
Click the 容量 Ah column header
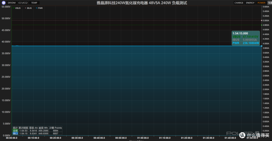pyautogui.click(x=33, y=128)
